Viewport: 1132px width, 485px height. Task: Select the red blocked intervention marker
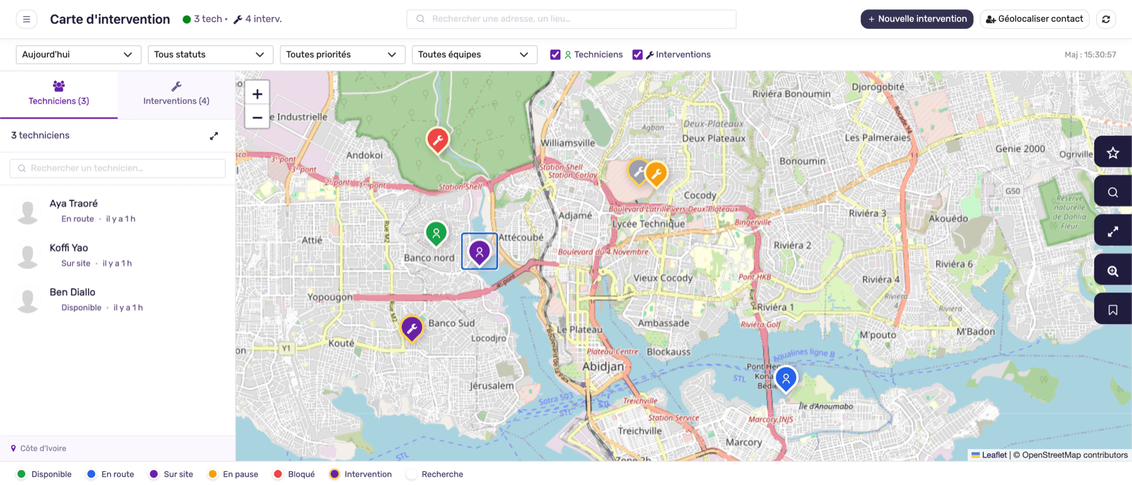[438, 140]
